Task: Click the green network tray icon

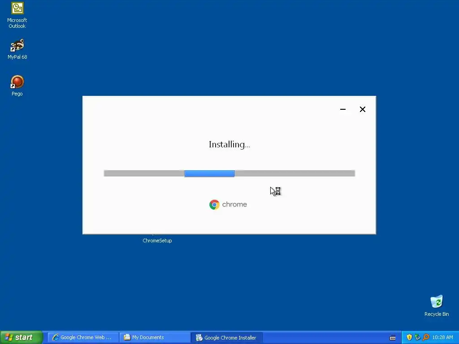Action: pos(417,337)
